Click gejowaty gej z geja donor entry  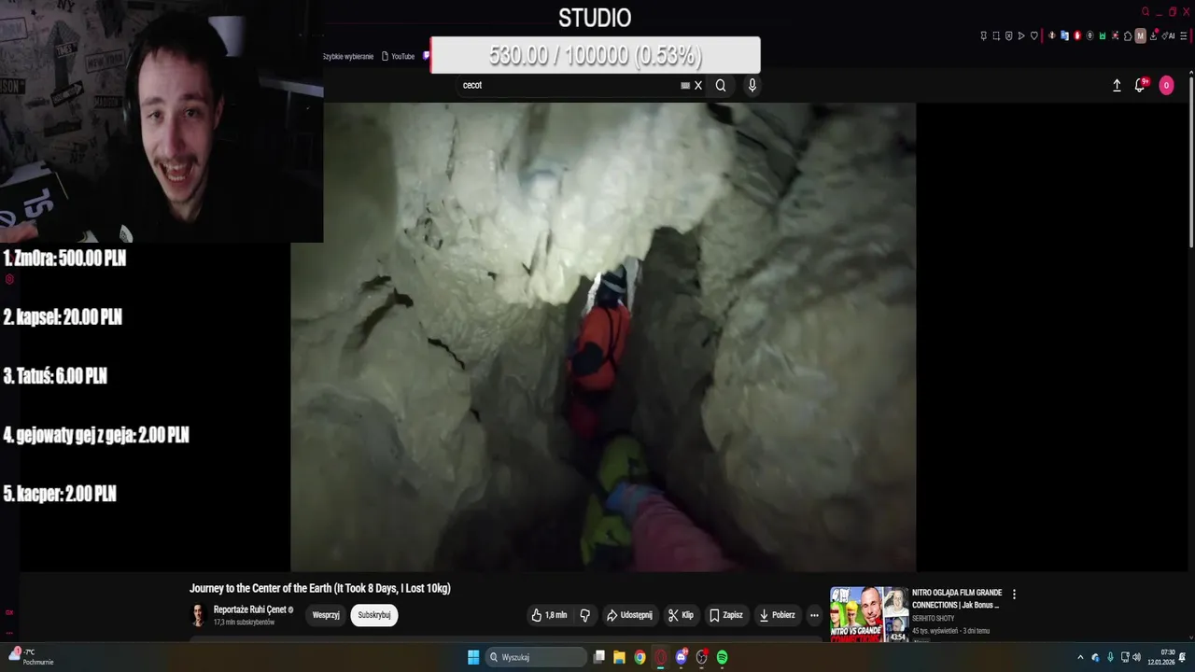(x=96, y=435)
